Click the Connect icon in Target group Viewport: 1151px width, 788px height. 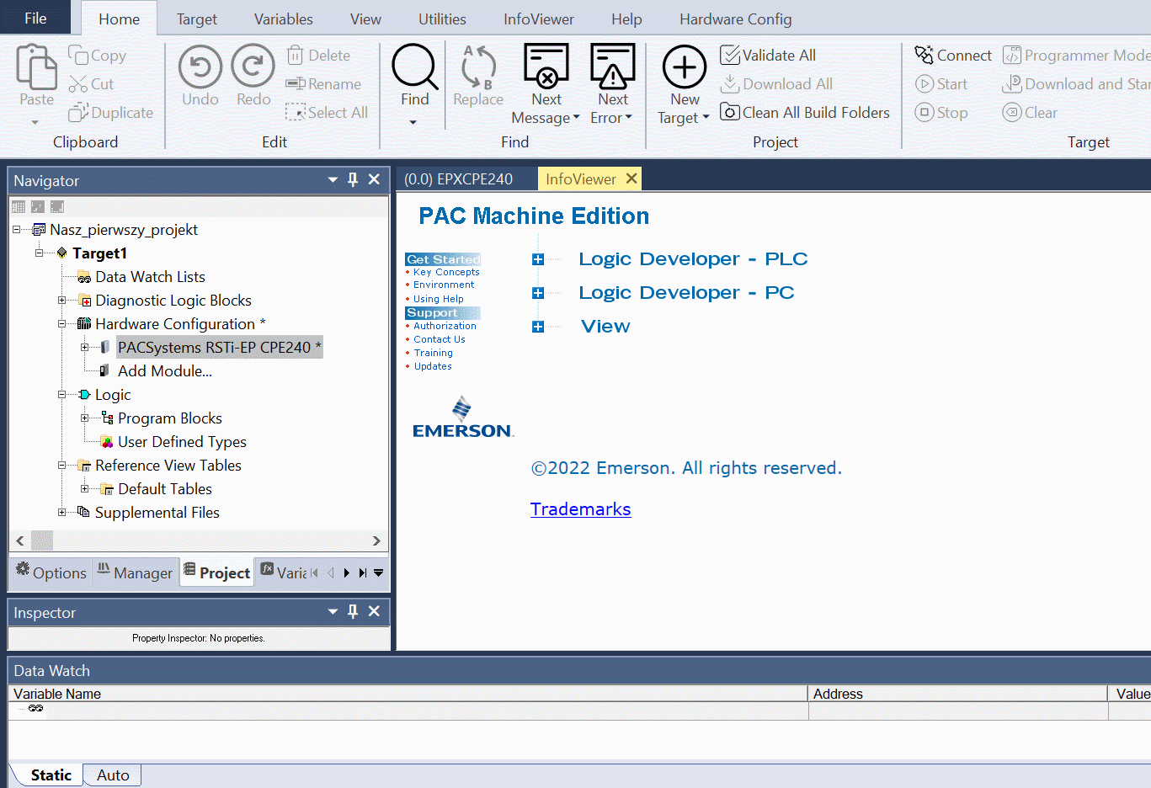(x=925, y=56)
